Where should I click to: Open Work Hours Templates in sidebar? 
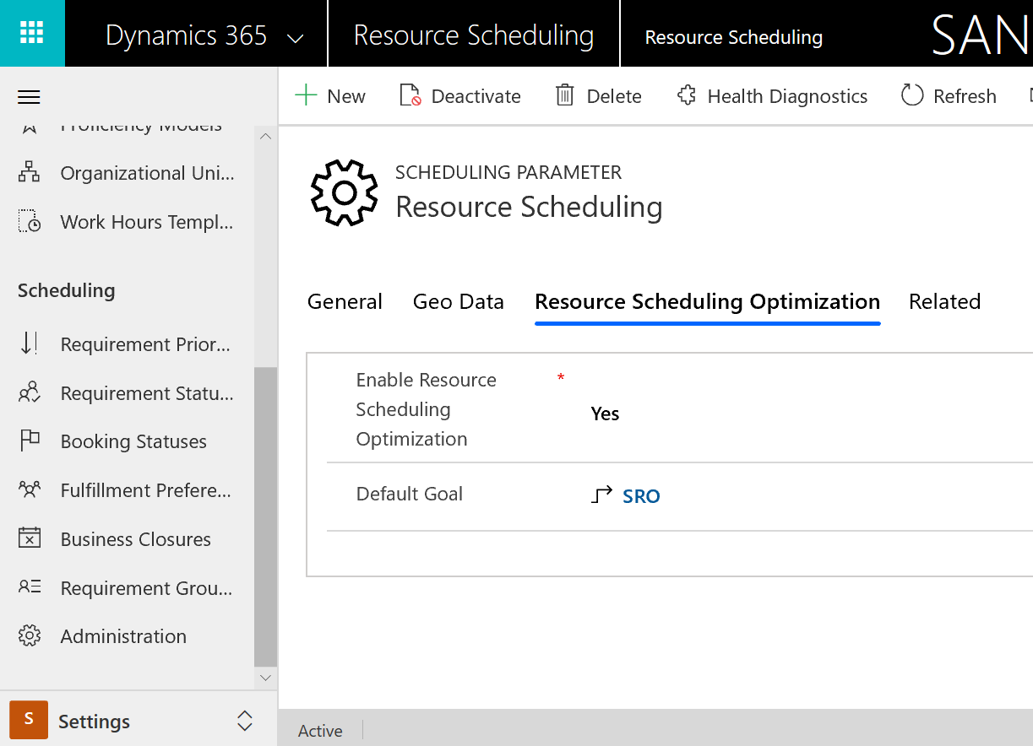(x=147, y=222)
